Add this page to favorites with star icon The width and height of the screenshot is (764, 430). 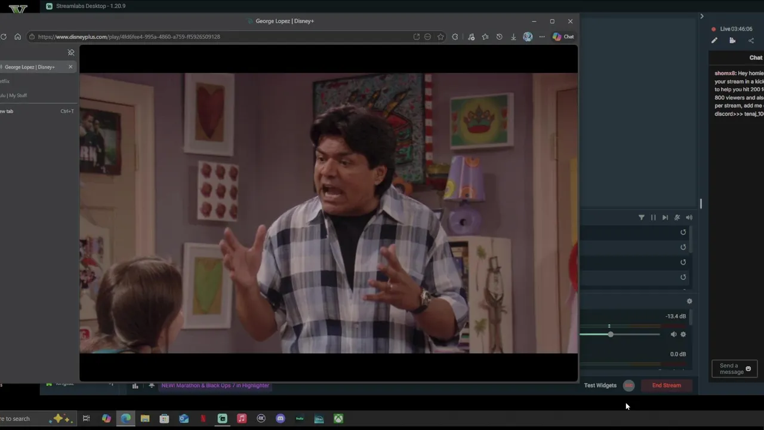[x=440, y=36]
